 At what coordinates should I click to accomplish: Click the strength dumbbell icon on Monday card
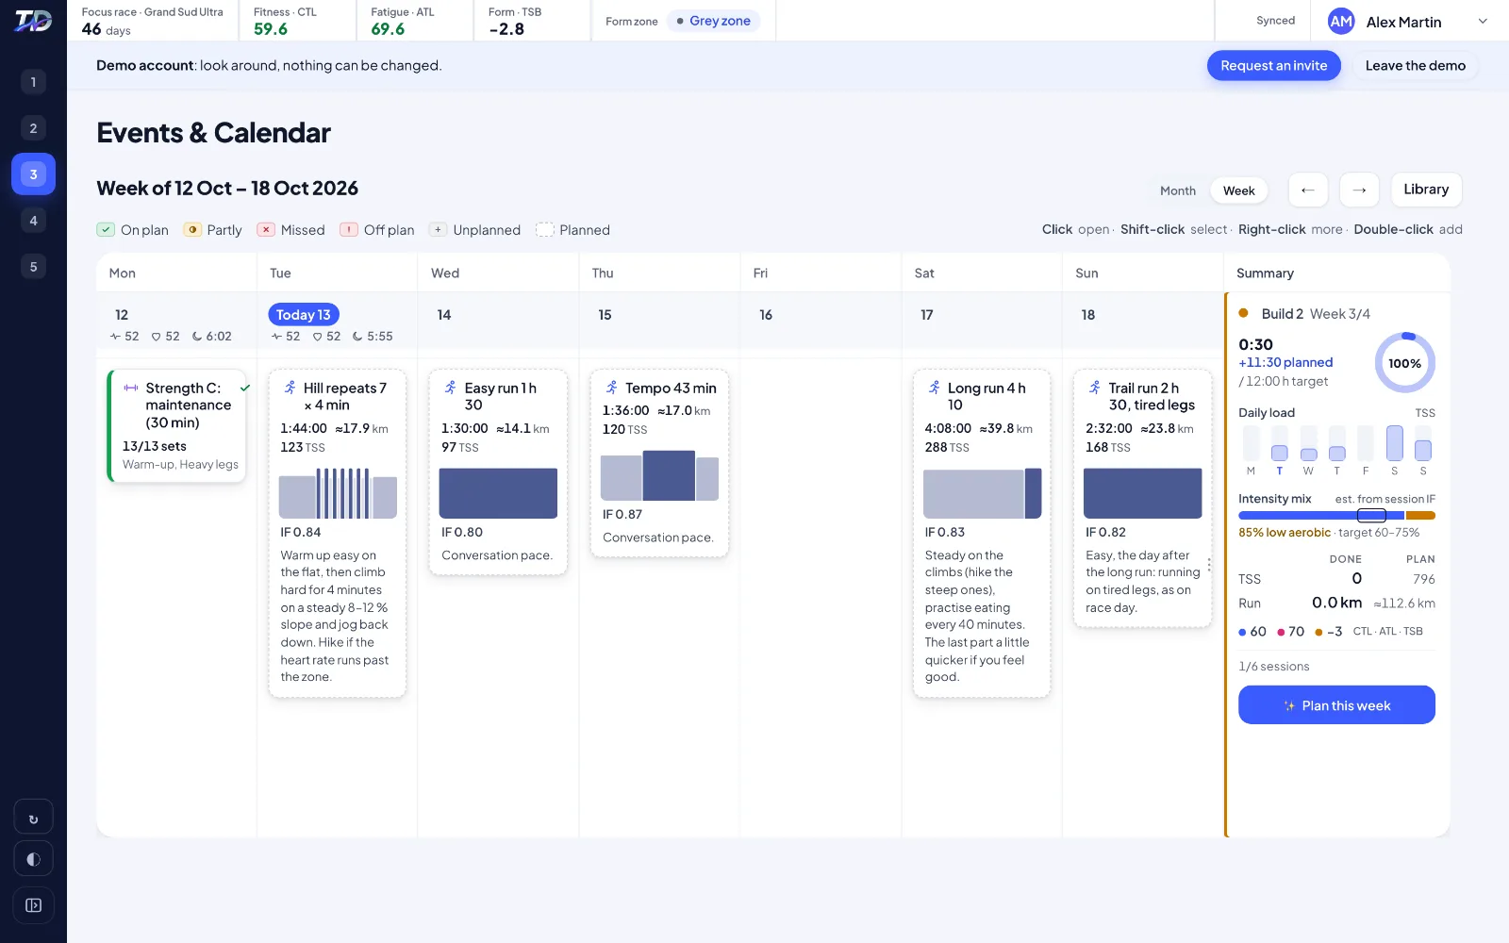tap(131, 388)
